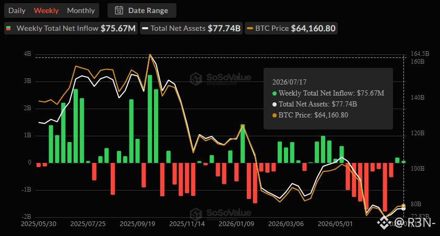Screen dimensions: 440x236
Task: Click the orange BTC Price legend marker
Action: tap(249, 28)
